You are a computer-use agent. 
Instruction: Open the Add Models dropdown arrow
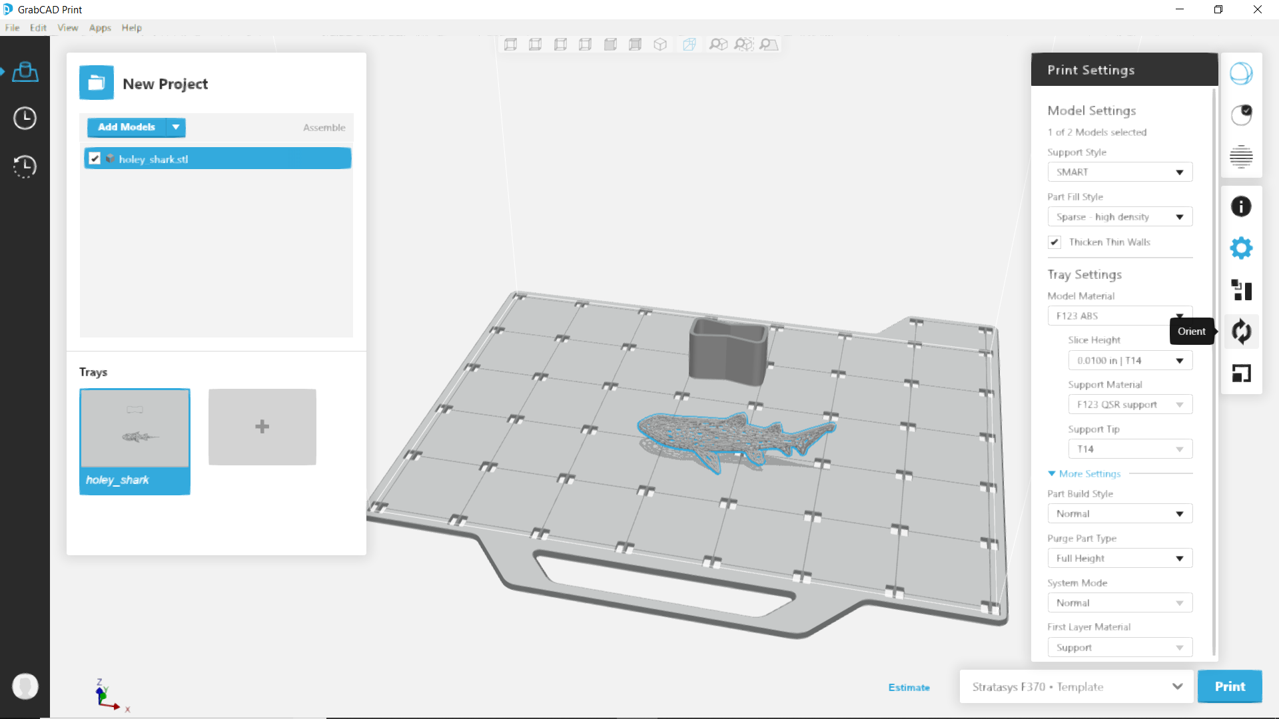[176, 127]
